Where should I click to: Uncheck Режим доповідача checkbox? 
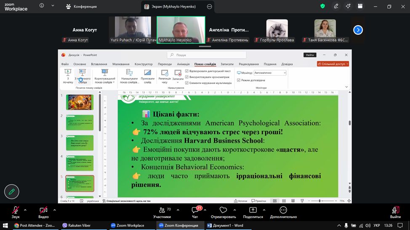tap(239, 80)
